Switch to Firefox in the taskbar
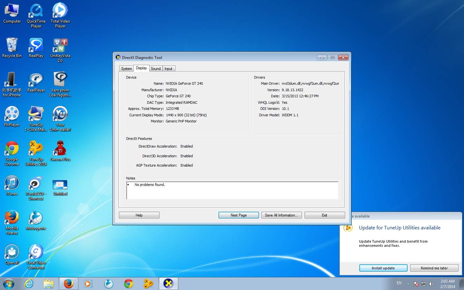 click(x=69, y=284)
